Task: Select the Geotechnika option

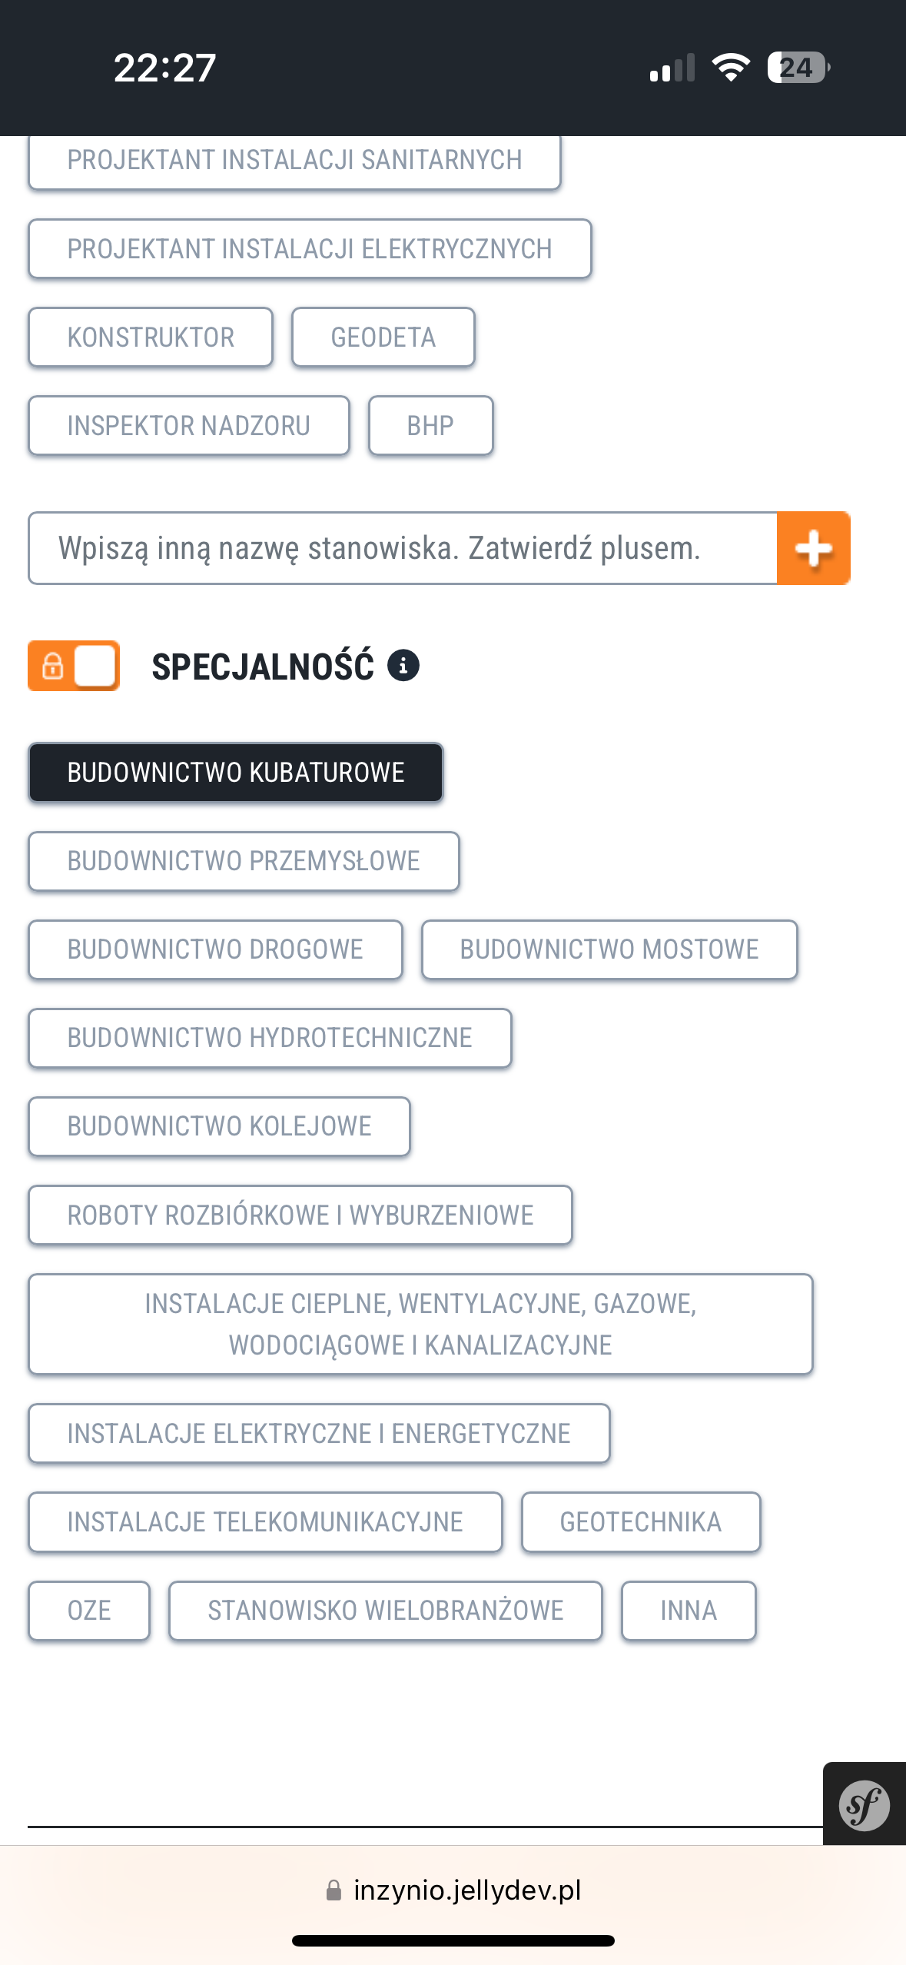Action: pos(641,1522)
